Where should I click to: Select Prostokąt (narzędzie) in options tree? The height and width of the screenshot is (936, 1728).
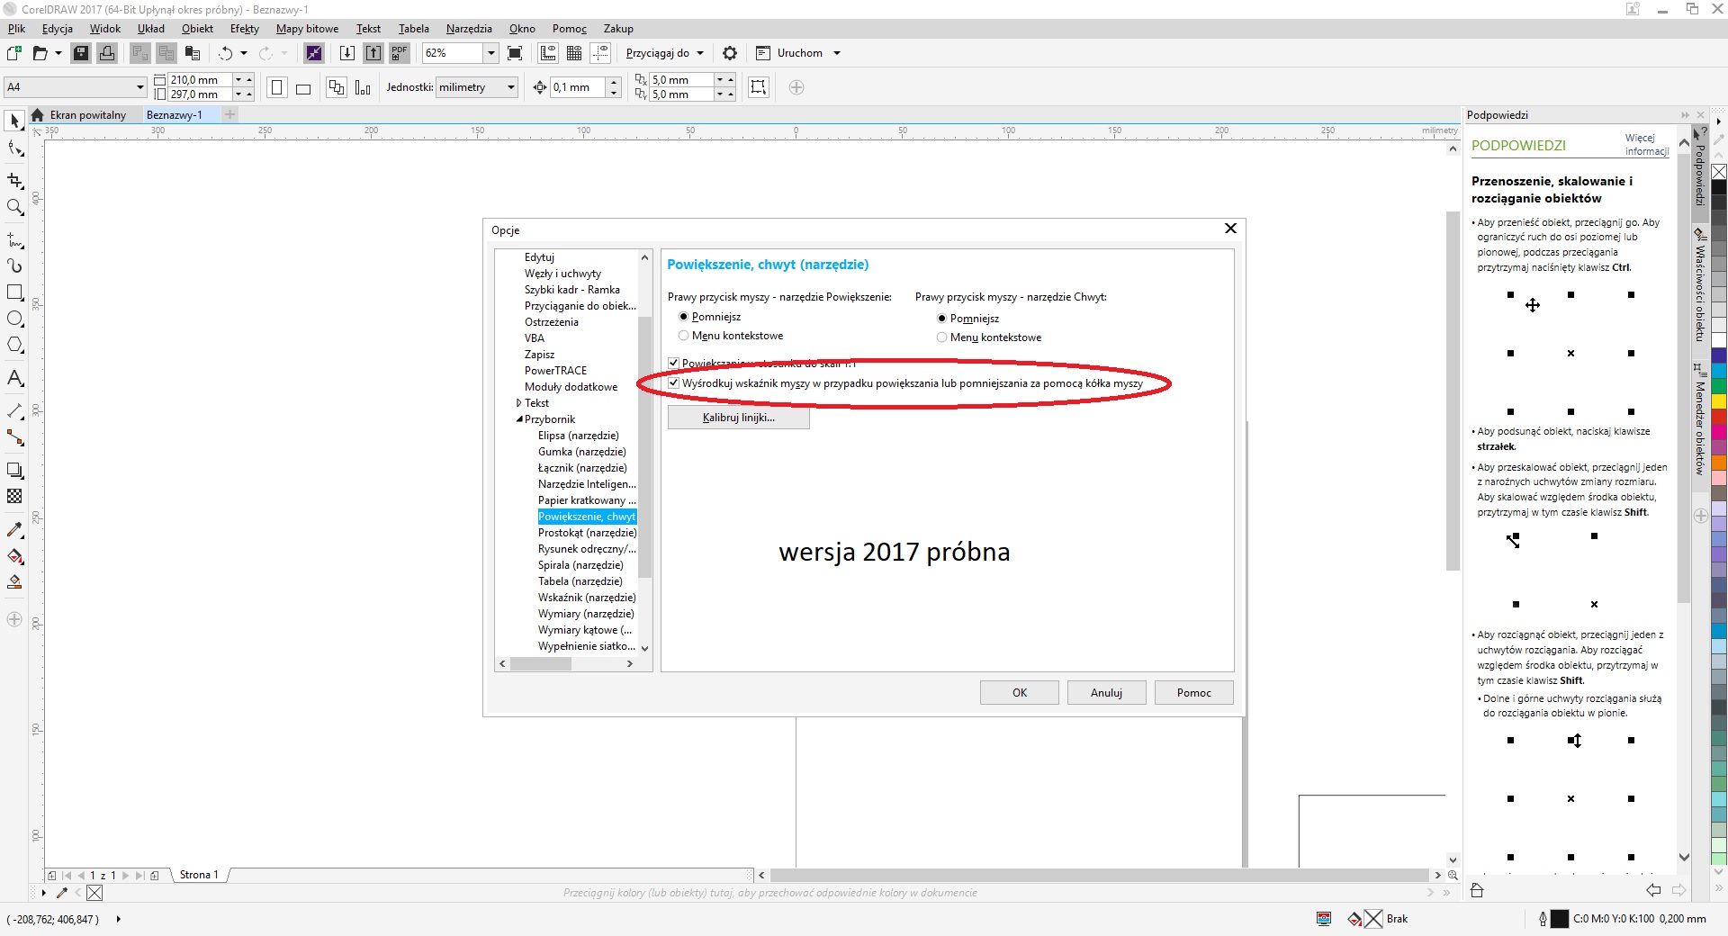pyautogui.click(x=587, y=533)
